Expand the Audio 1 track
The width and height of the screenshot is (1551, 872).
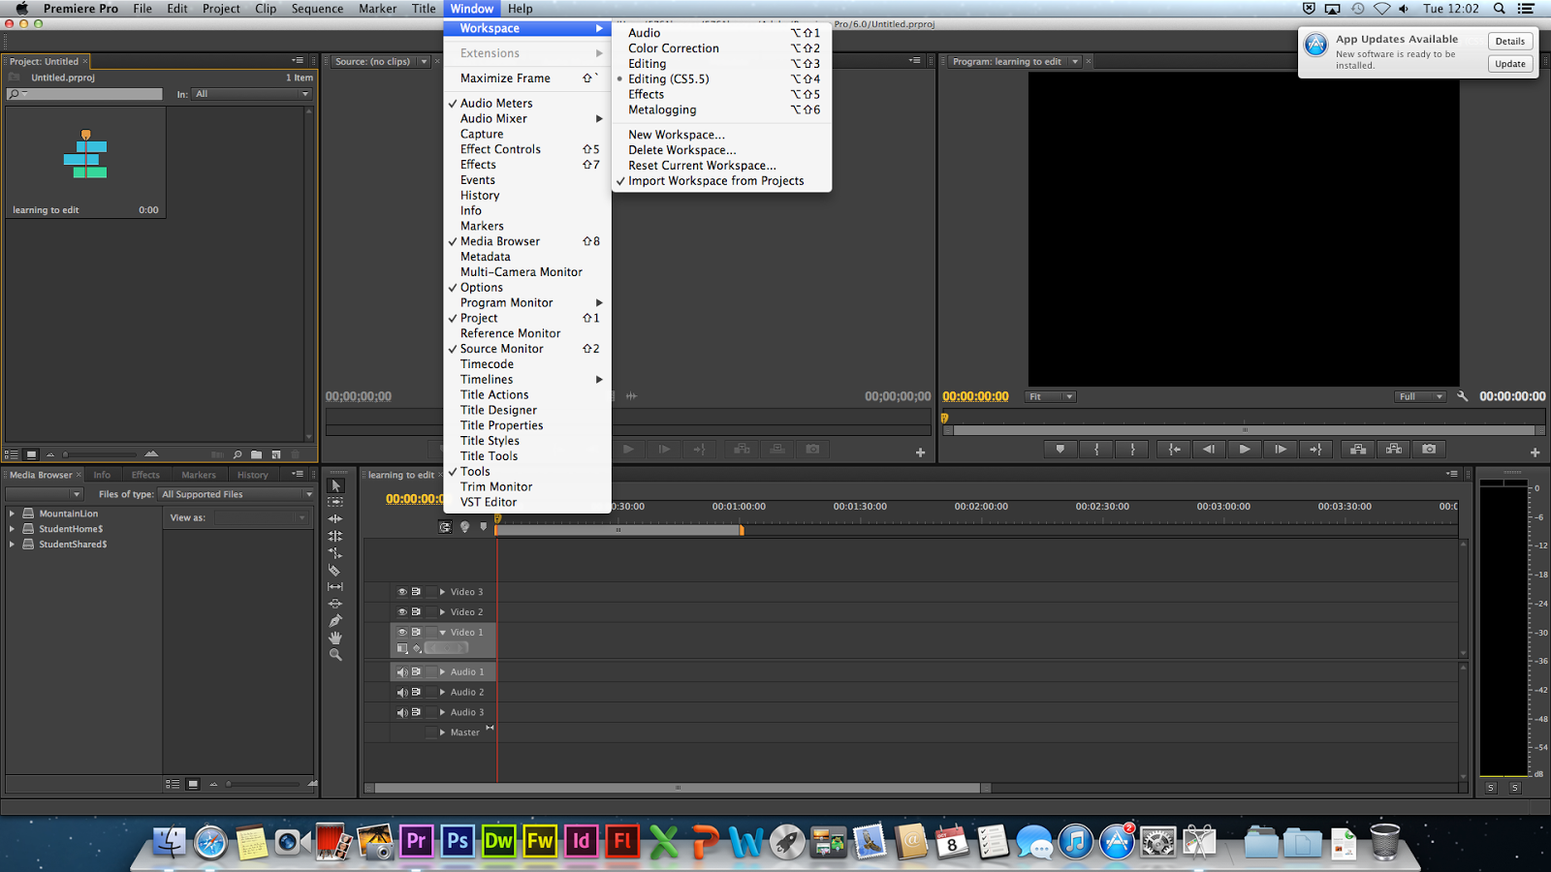point(442,672)
